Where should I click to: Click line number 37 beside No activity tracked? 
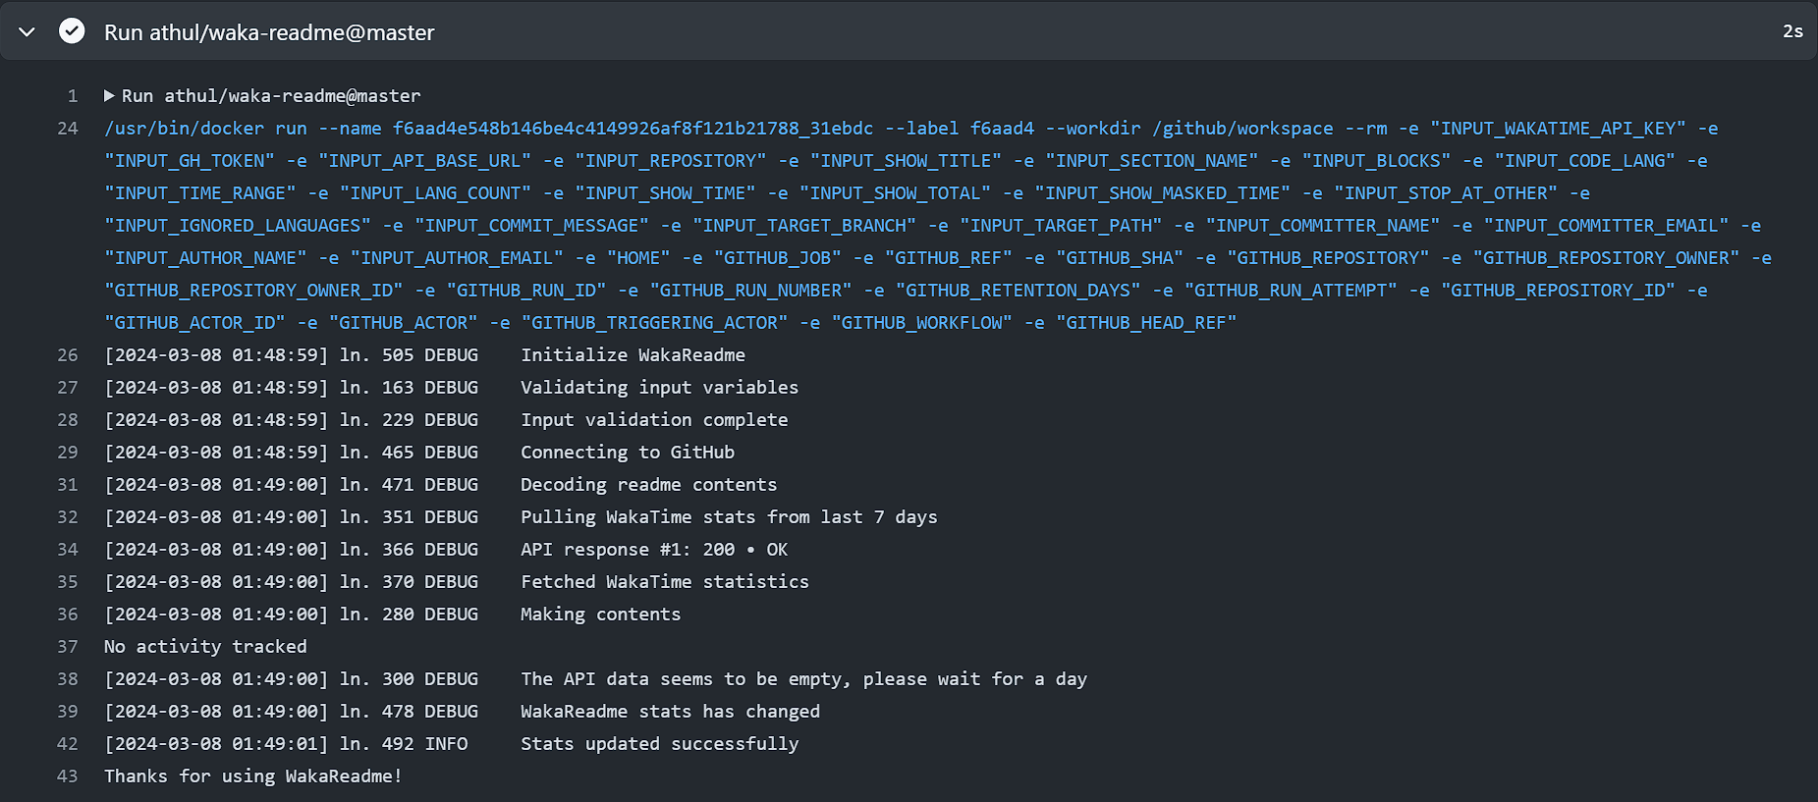68,647
